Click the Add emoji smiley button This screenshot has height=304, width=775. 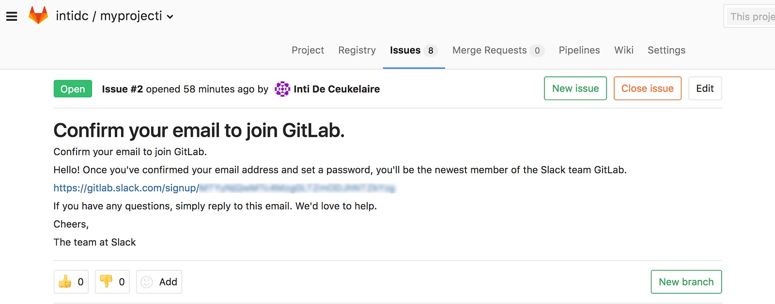[159, 282]
